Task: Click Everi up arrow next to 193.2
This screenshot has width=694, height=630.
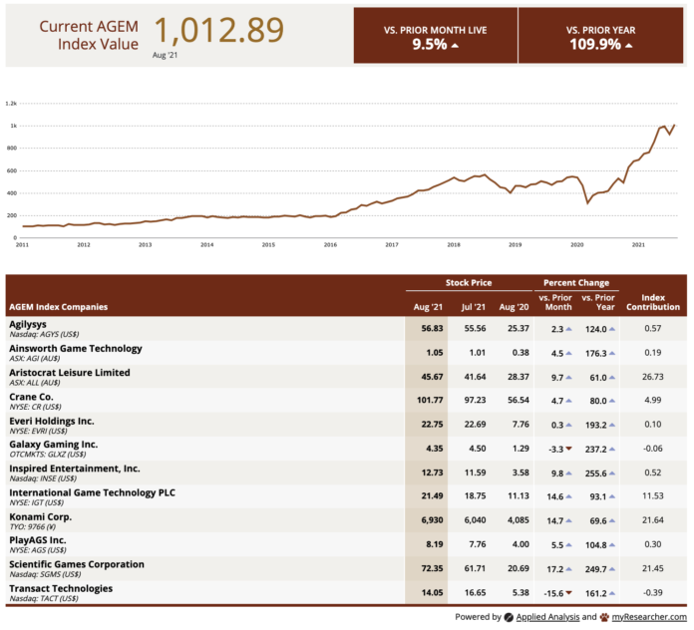Action: tap(612, 425)
